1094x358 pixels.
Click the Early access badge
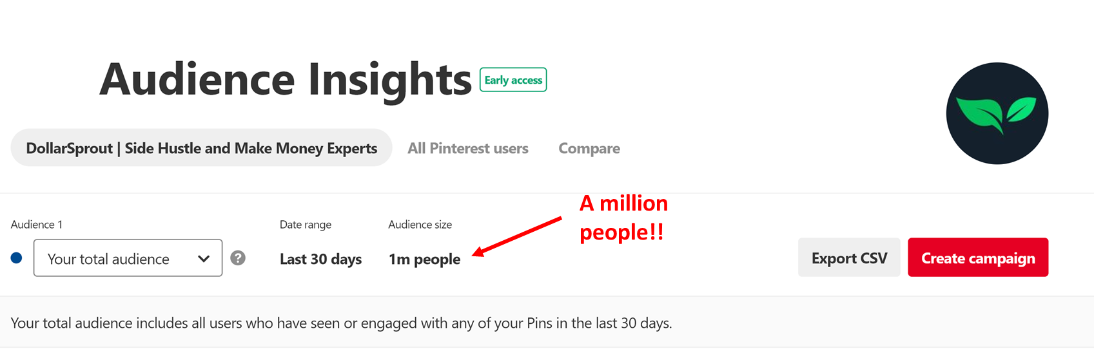click(x=513, y=80)
